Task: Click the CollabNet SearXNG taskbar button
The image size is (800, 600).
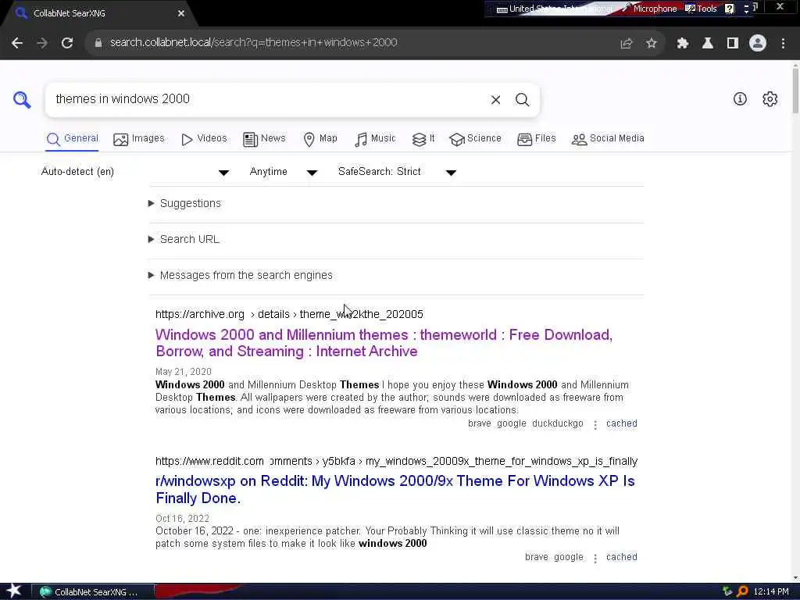Action: click(x=94, y=592)
